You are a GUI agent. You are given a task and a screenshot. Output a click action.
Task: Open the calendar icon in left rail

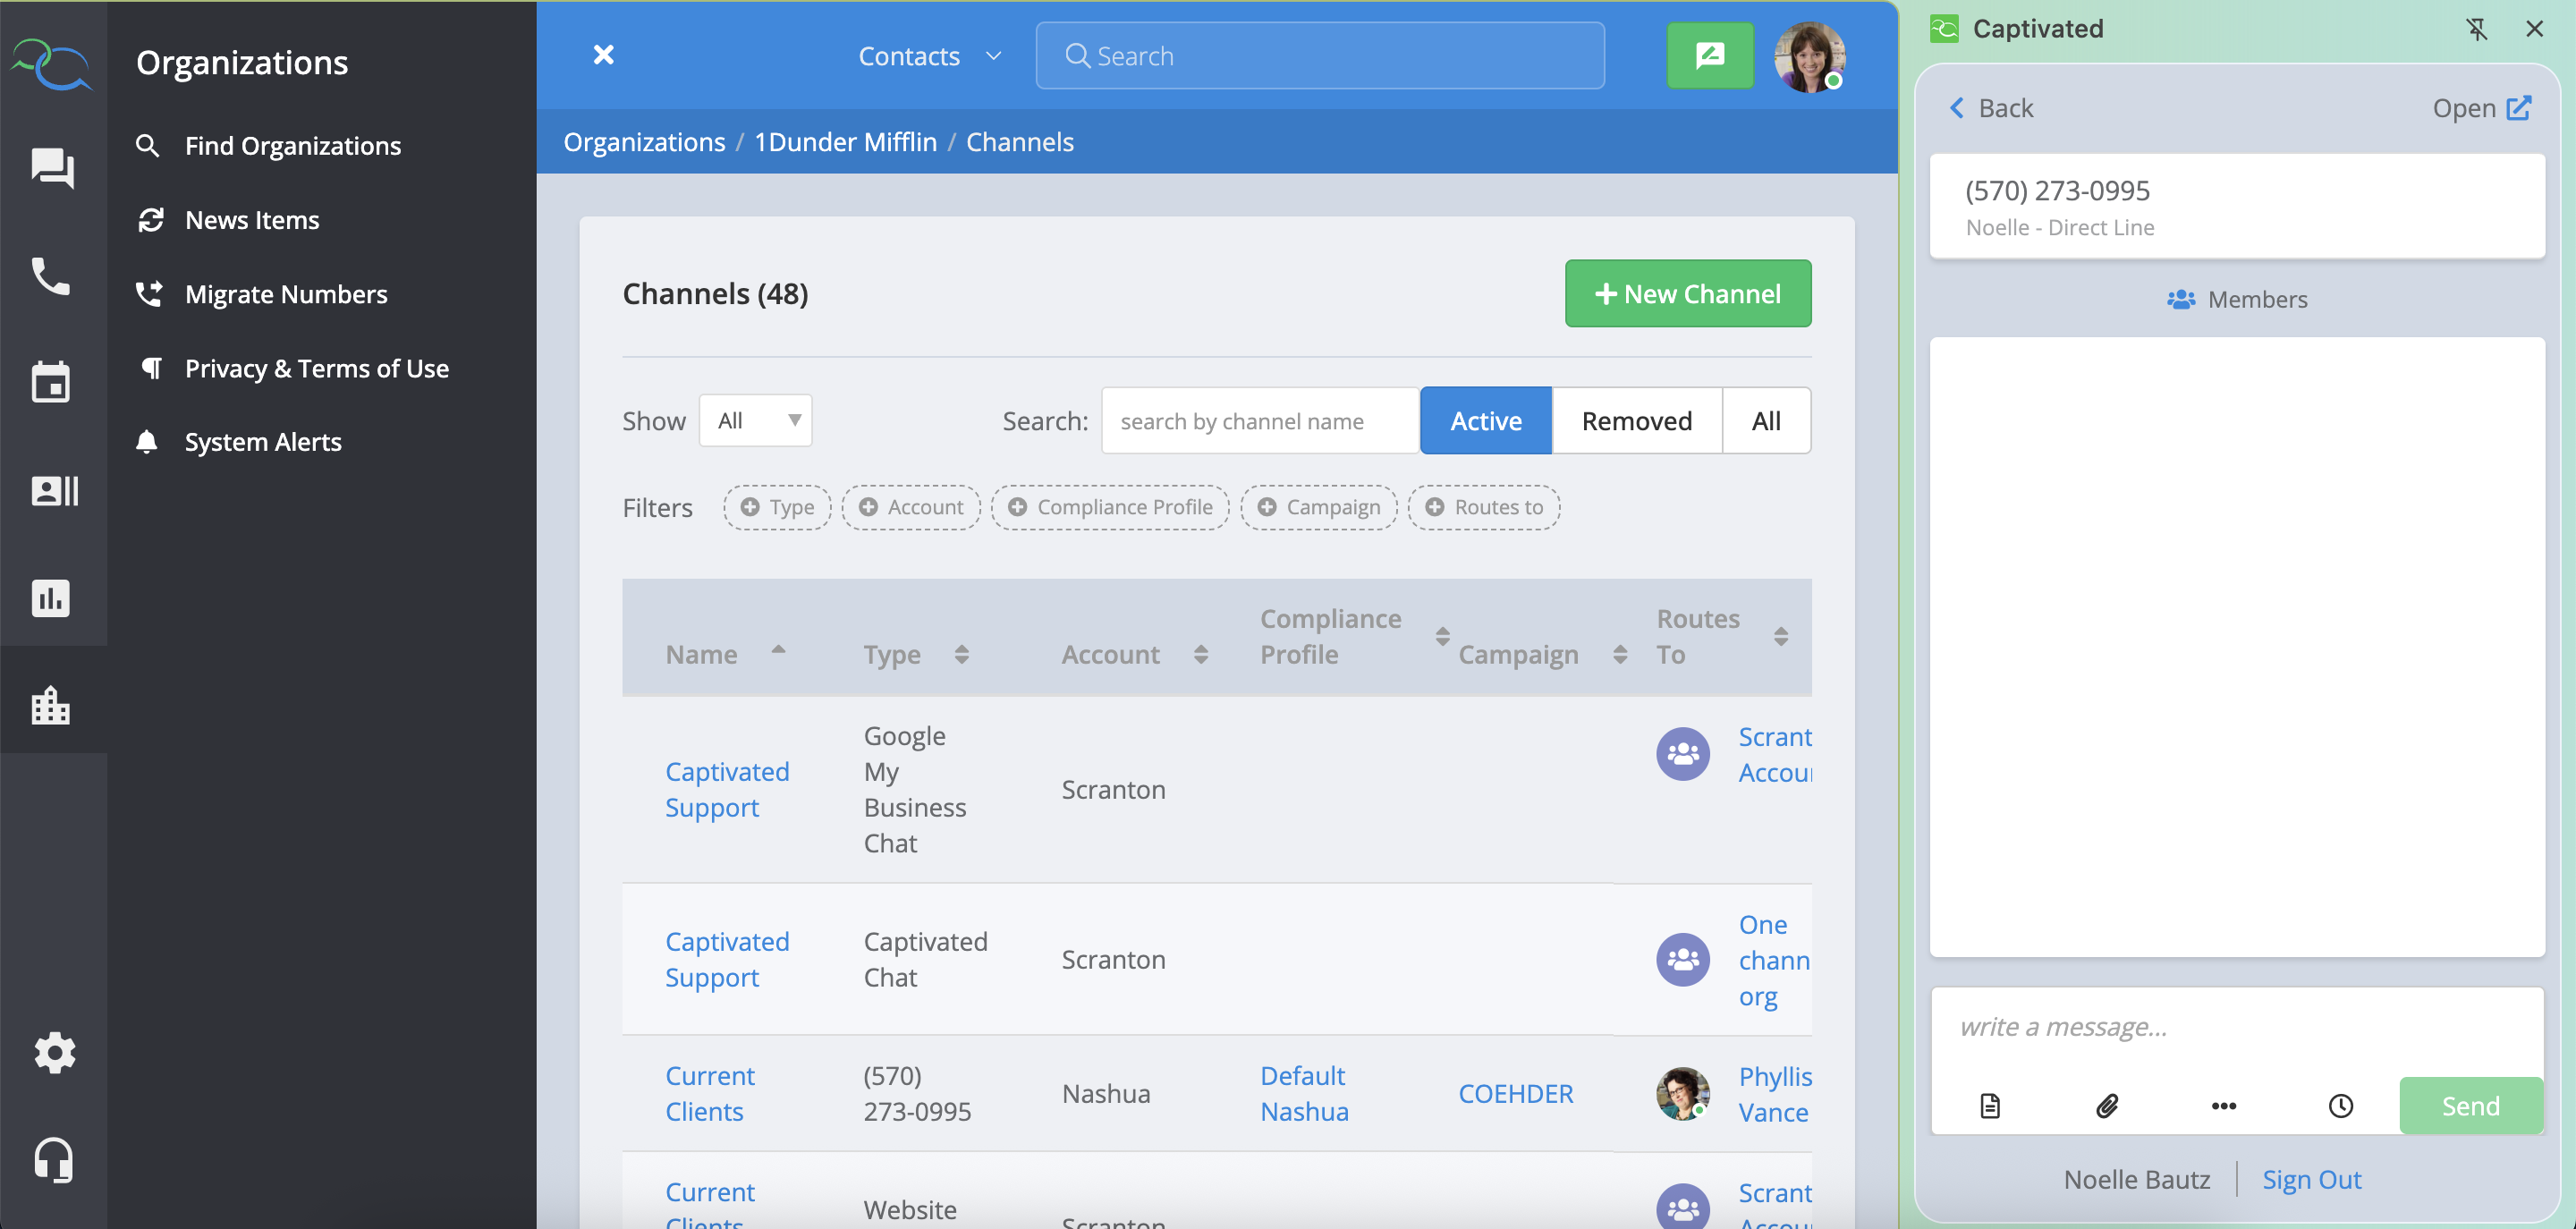tap(51, 382)
